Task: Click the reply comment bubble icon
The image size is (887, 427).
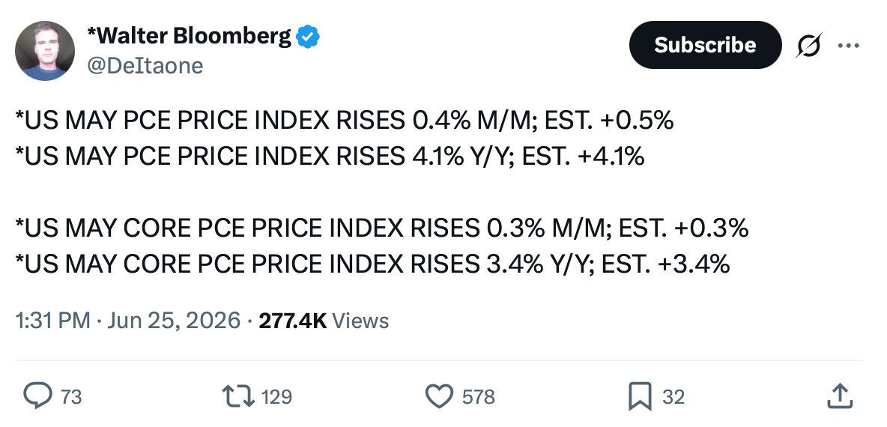Action: click(x=38, y=396)
